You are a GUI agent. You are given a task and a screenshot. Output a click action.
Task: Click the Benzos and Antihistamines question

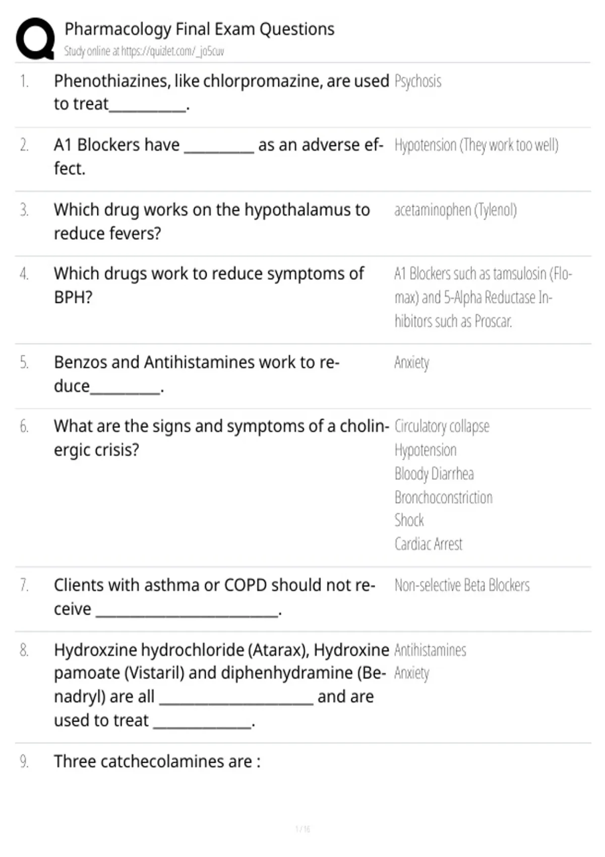(197, 374)
